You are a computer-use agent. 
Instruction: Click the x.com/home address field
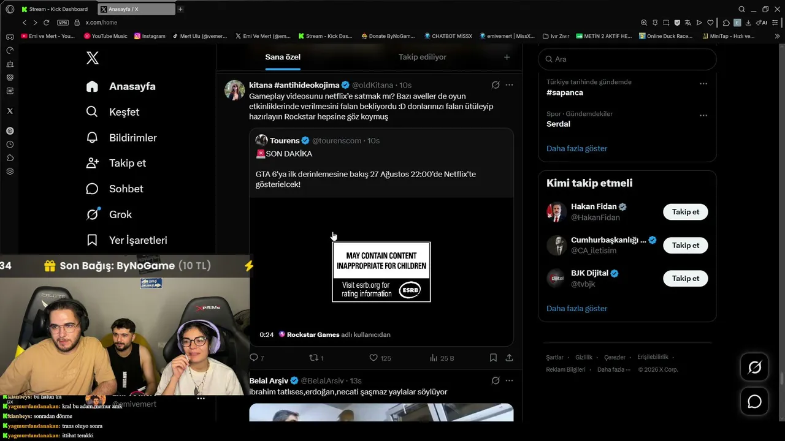[101, 23]
